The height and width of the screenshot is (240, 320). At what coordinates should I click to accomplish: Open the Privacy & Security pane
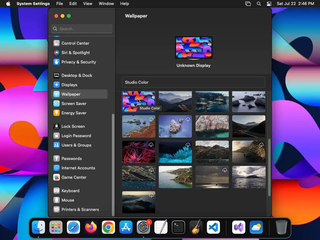tap(79, 62)
